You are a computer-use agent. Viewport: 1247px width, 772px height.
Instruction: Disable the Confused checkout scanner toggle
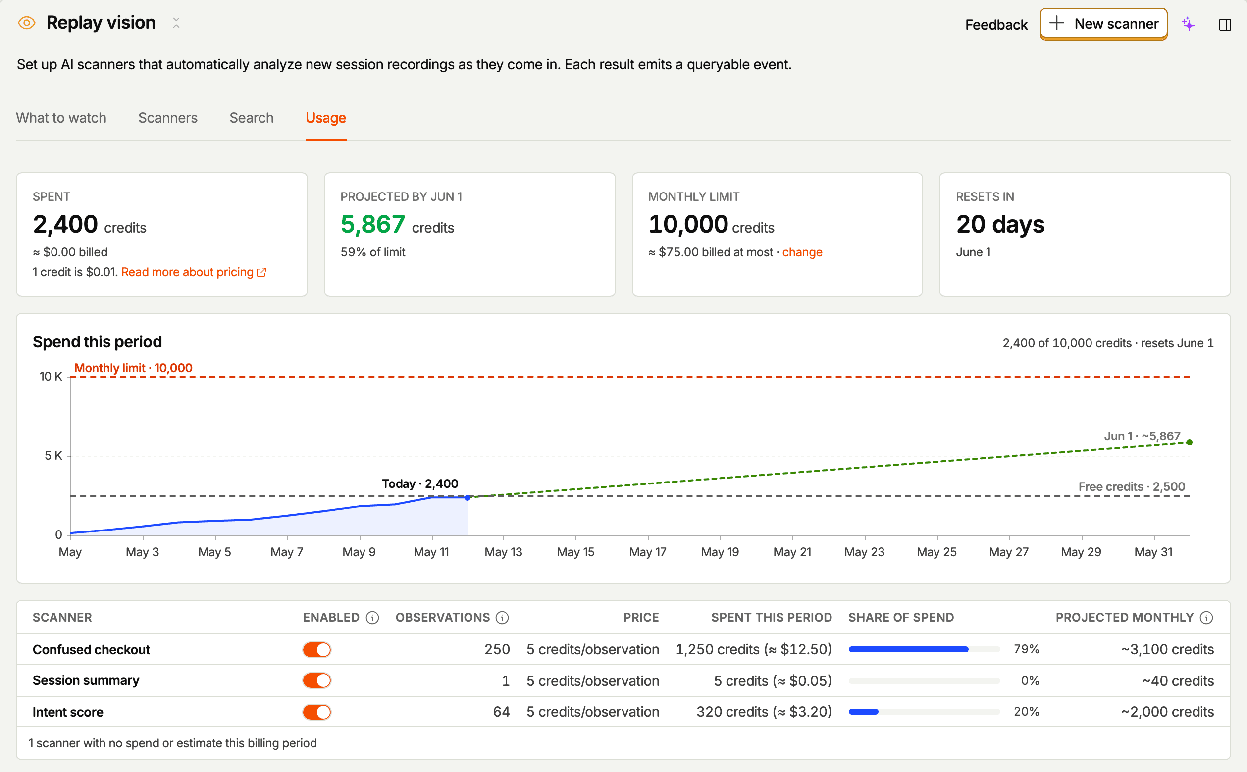click(x=317, y=649)
